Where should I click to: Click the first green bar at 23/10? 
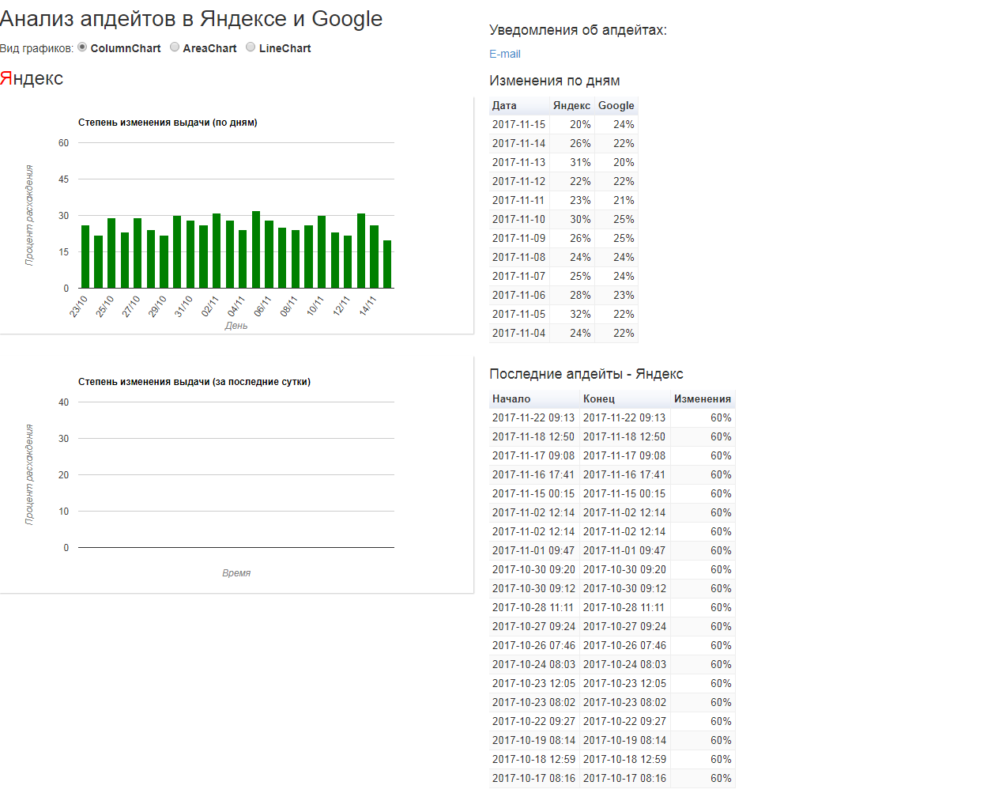85,257
